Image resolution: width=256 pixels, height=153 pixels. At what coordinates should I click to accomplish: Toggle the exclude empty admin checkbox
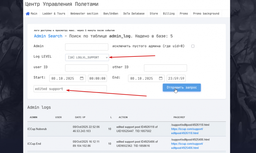tap(193, 46)
